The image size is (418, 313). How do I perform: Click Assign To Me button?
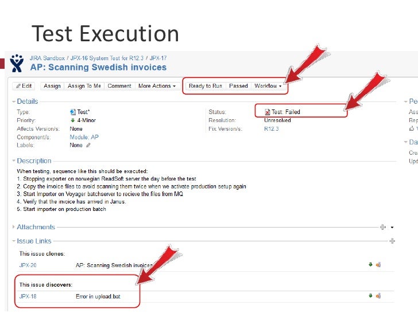click(84, 86)
